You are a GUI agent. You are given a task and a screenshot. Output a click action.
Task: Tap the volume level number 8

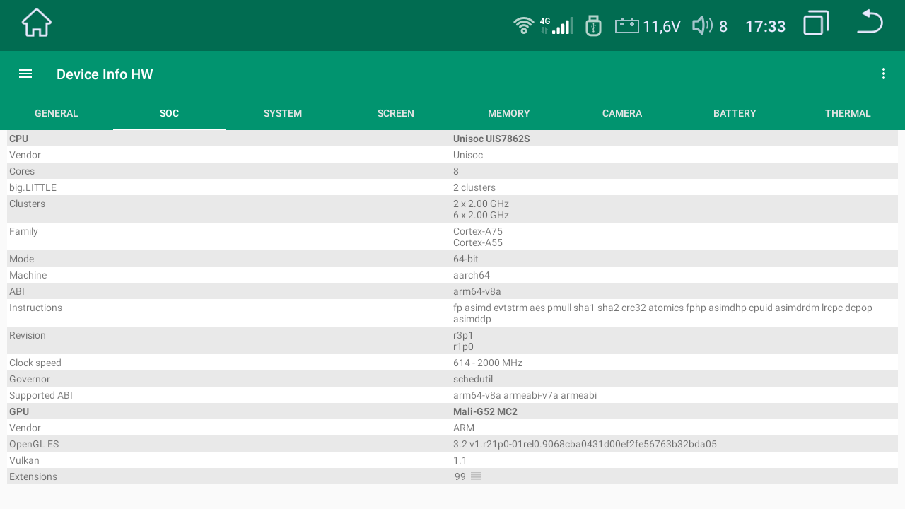pyautogui.click(x=723, y=27)
